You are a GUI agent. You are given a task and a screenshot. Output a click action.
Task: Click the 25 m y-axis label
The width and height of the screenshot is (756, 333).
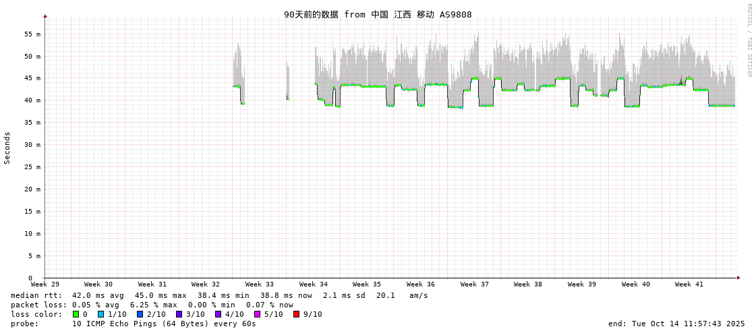pyautogui.click(x=33, y=166)
